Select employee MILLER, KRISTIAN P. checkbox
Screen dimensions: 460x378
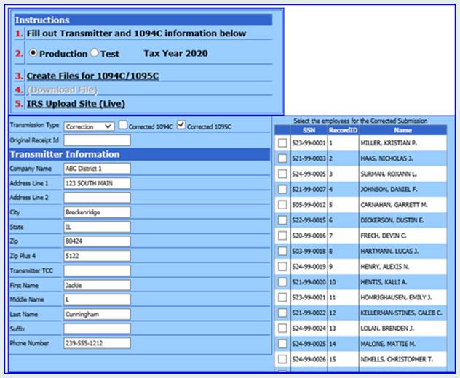coord(282,143)
